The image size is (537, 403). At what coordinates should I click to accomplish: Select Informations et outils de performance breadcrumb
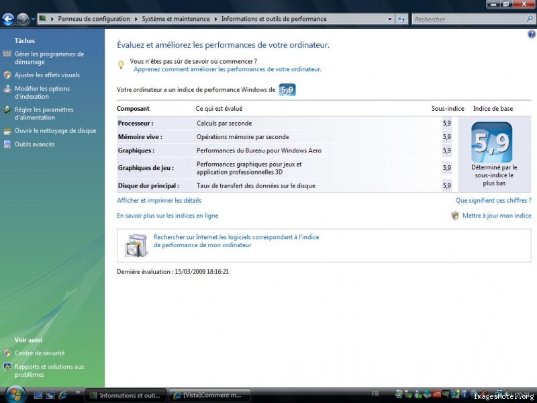pyautogui.click(x=274, y=19)
